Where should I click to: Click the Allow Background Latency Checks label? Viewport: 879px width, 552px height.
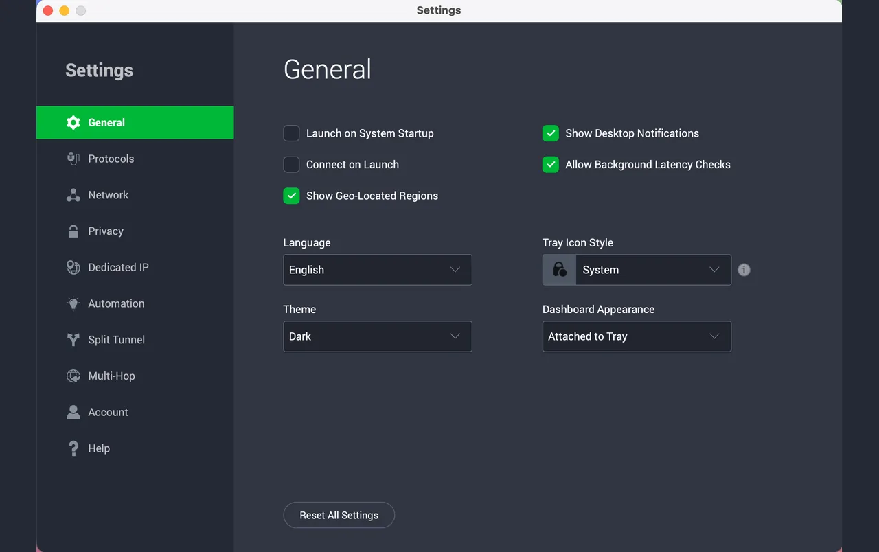coord(648,165)
